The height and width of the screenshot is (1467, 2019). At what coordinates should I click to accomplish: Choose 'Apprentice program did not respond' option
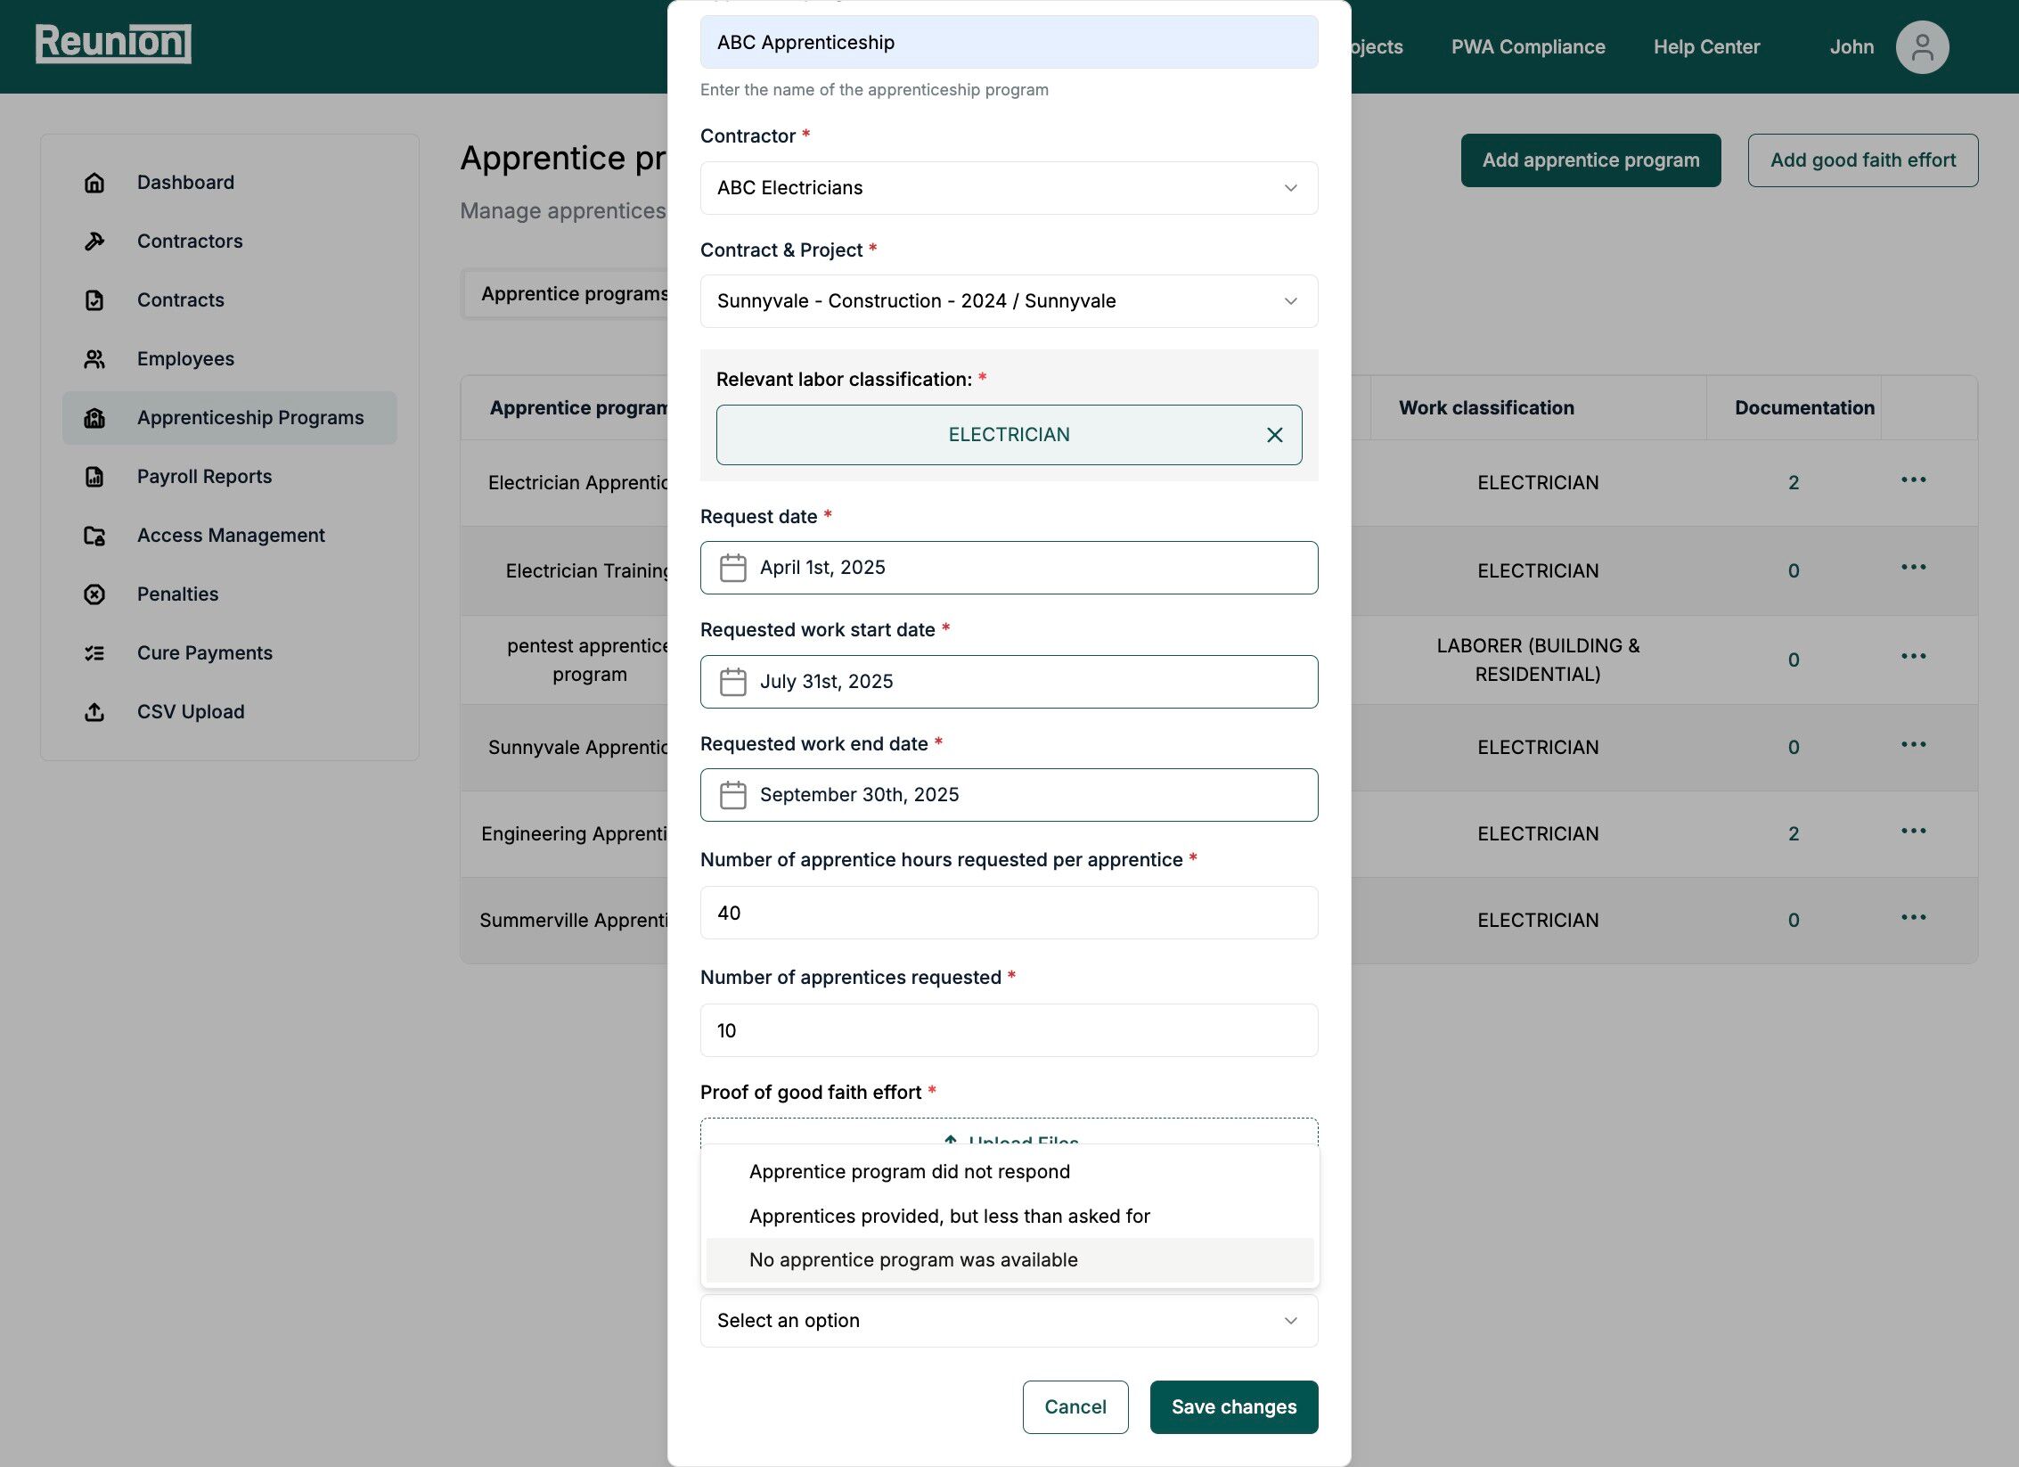pos(909,1172)
